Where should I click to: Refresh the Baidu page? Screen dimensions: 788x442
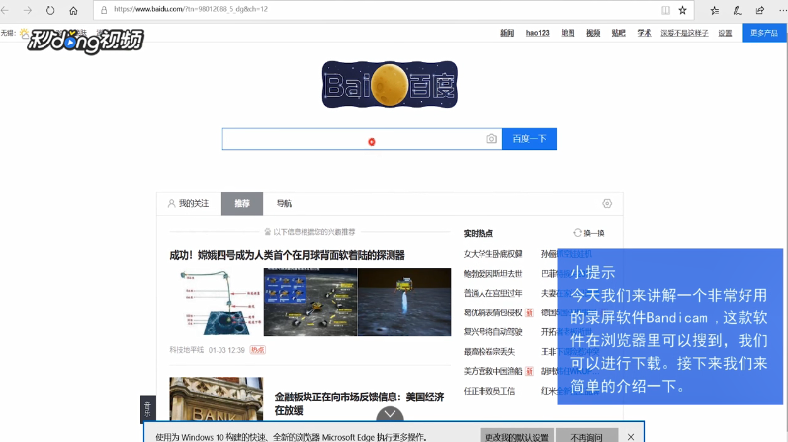click(x=50, y=10)
